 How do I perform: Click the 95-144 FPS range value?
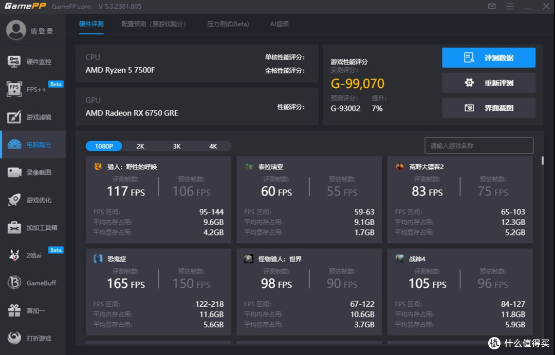tap(211, 212)
